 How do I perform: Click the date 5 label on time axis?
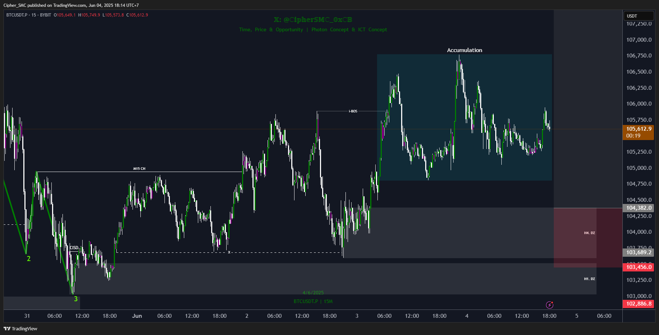[577, 316]
